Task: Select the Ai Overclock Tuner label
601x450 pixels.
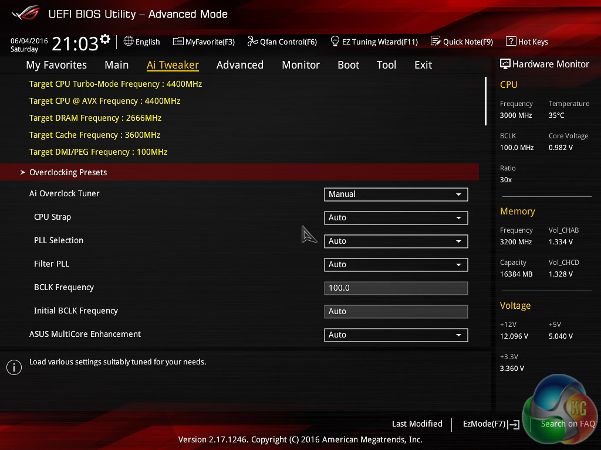Action: [x=65, y=193]
